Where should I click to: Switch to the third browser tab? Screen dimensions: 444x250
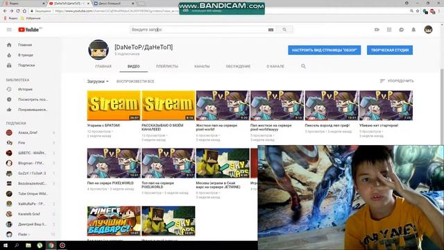(x=113, y=3)
